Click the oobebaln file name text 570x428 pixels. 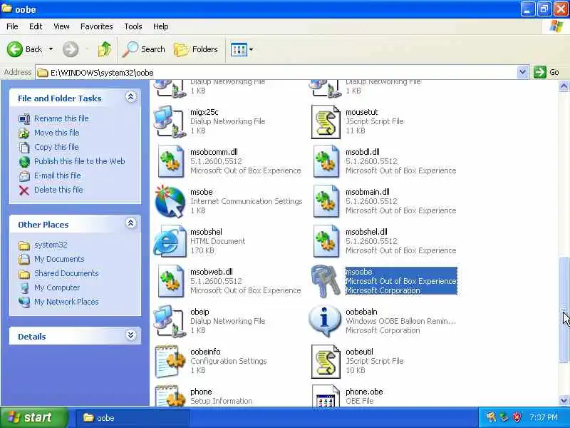tap(361, 312)
